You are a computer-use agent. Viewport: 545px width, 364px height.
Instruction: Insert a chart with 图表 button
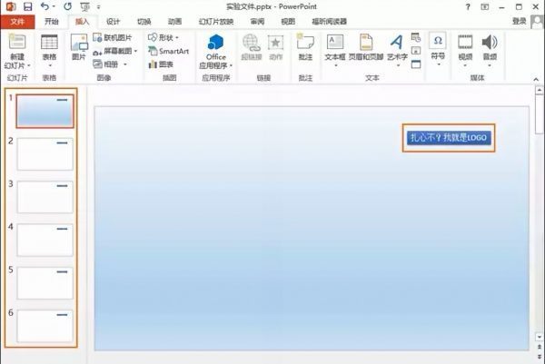(x=163, y=64)
